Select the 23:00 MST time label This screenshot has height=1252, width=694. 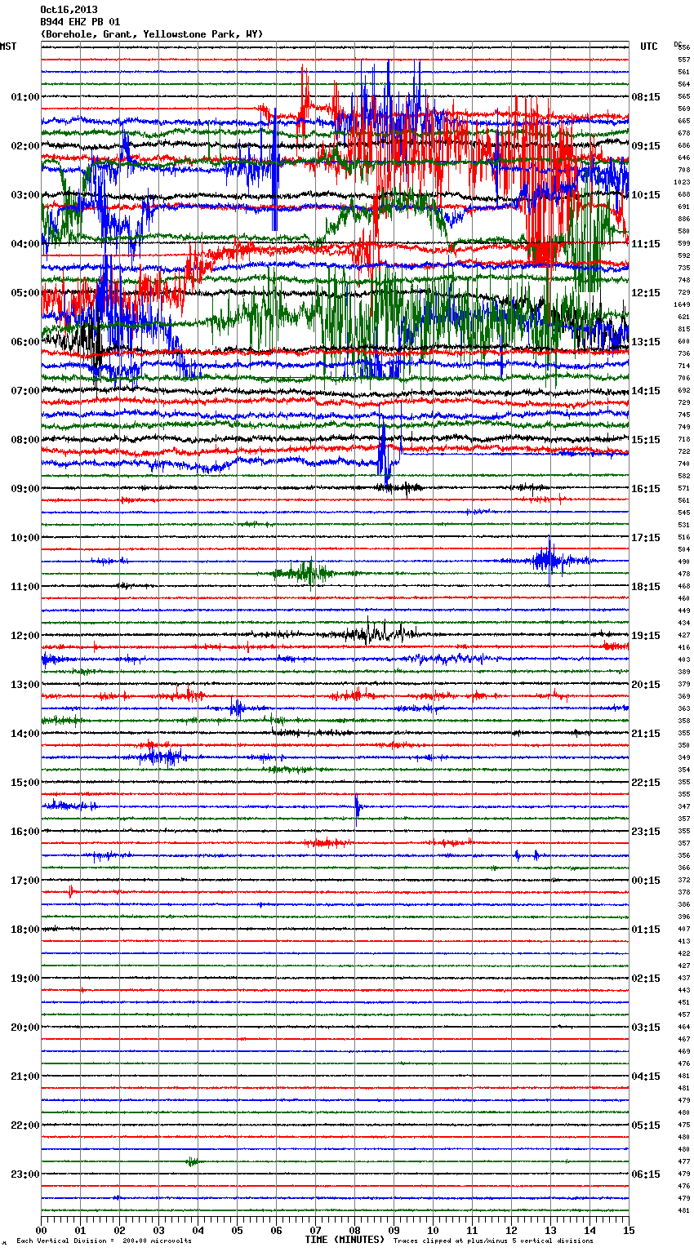[25, 1174]
